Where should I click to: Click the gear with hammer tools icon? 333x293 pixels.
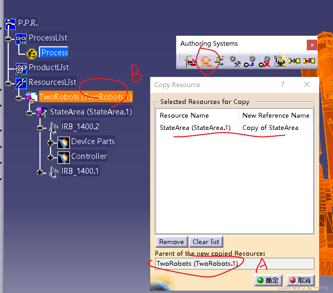[x=235, y=61]
